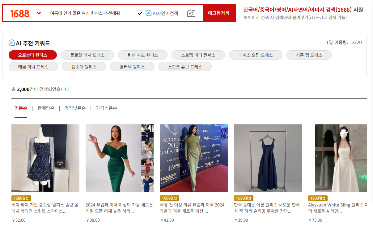Click the 에그돔검색 search button
Screen dimensions: 373x225
(x=219, y=13)
